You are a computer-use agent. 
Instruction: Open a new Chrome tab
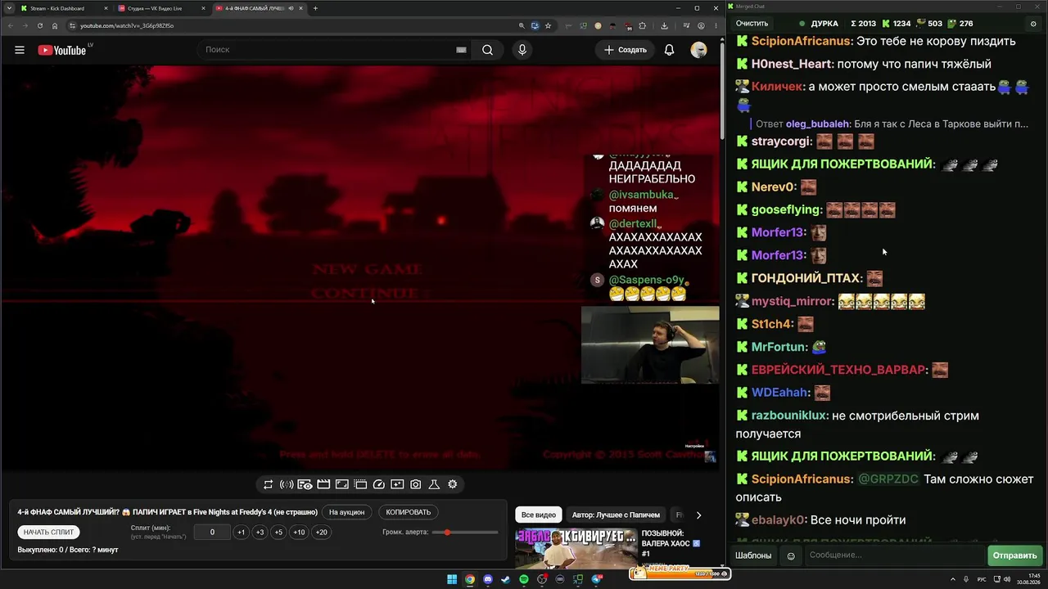(315, 8)
